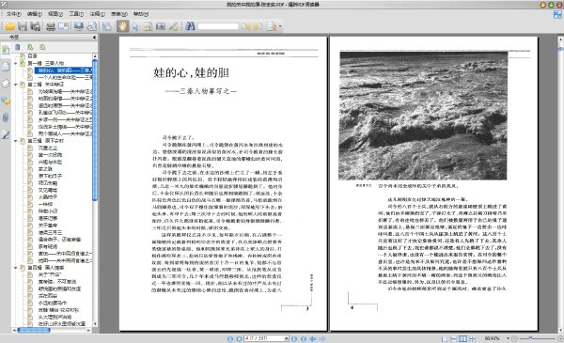Open Find with the binoculars icon

pyautogui.click(x=190, y=26)
